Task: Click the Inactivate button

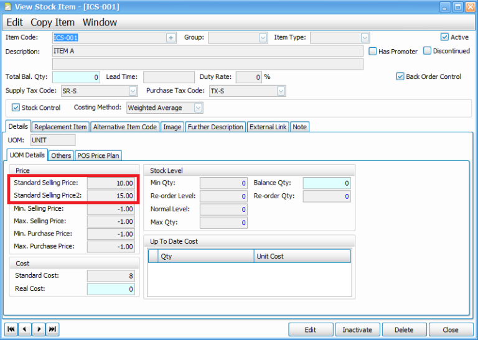Action: point(357,329)
